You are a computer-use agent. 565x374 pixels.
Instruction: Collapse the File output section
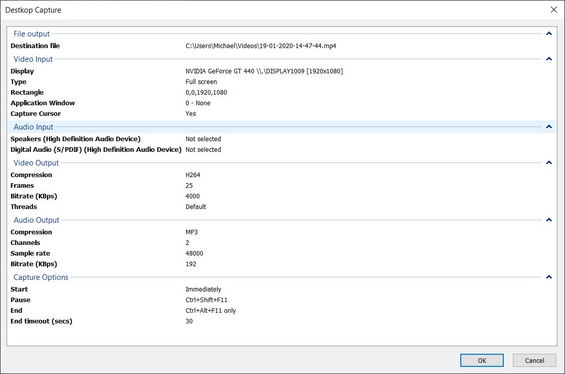coord(549,34)
